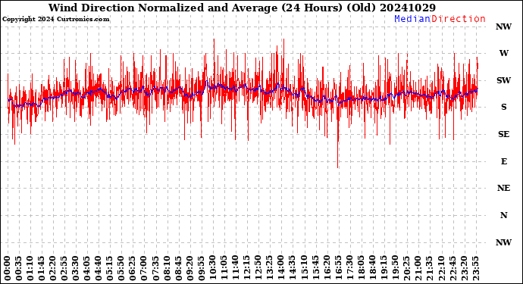Click the 13:25 time axis label
This screenshot has width=523, height=284.
[x=270, y=268]
